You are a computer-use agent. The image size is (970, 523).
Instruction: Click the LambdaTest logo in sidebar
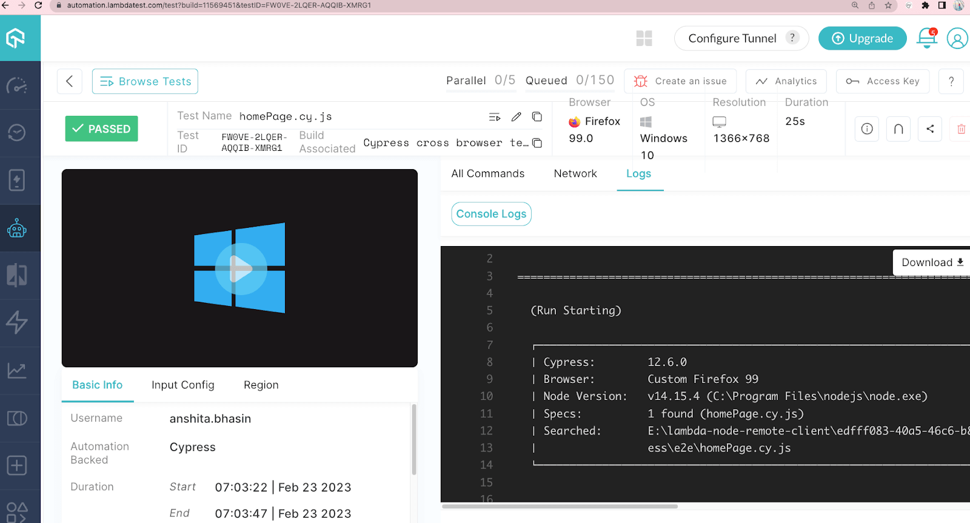pos(16,38)
